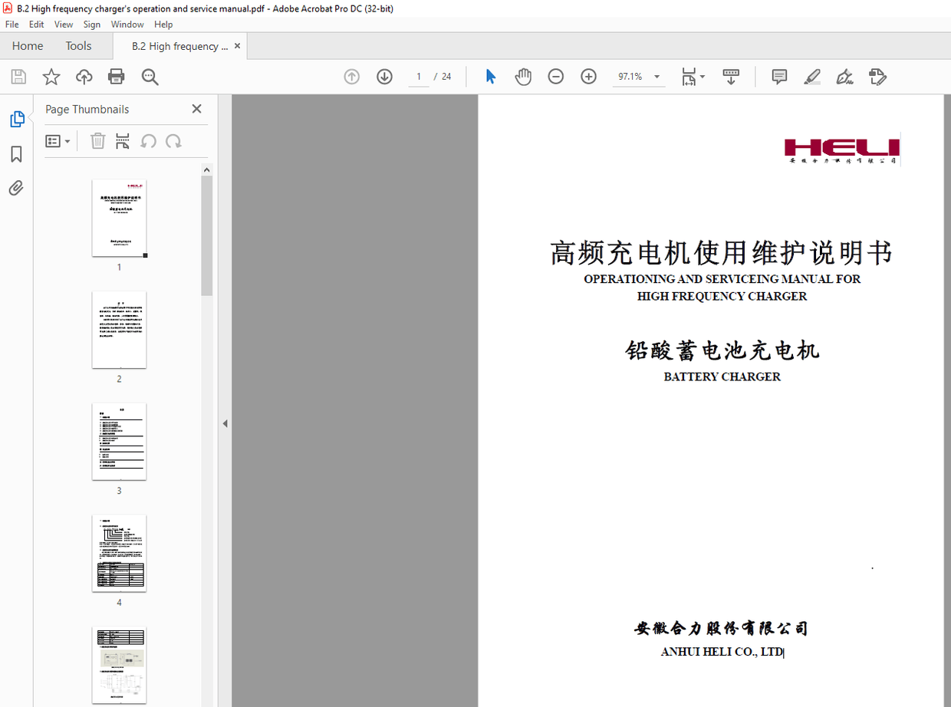Go to next page arrow
This screenshot has height=707, width=951.
pyautogui.click(x=384, y=77)
